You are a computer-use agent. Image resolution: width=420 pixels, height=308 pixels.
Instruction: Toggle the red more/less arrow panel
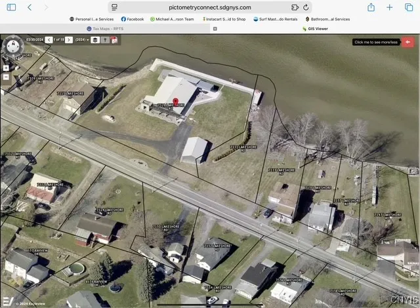click(x=408, y=42)
